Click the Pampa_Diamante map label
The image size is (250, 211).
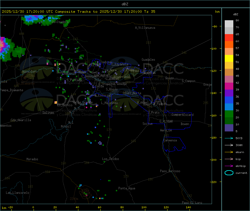click(x=12, y=90)
